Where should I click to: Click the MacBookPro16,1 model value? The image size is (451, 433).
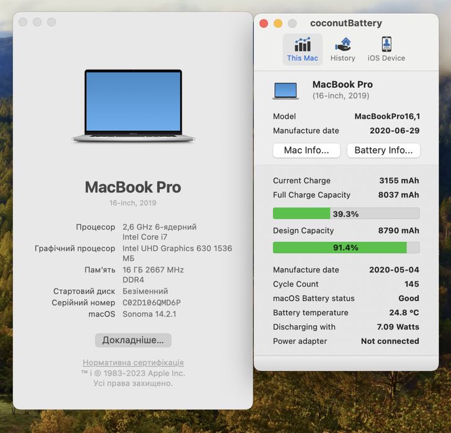(x=387, y=116)
